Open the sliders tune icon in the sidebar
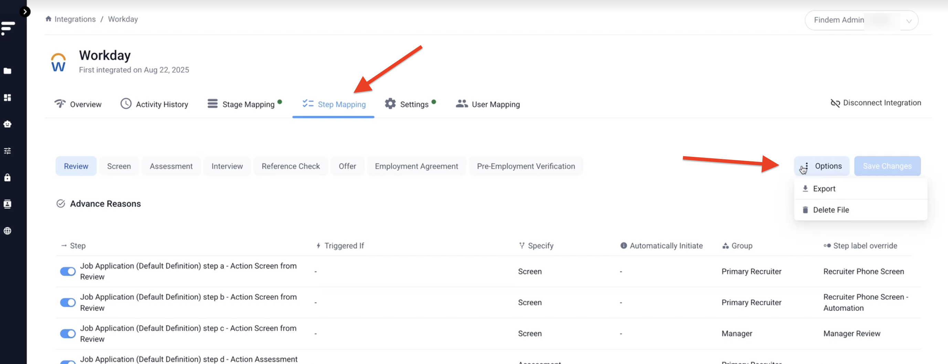 [7, 151]
